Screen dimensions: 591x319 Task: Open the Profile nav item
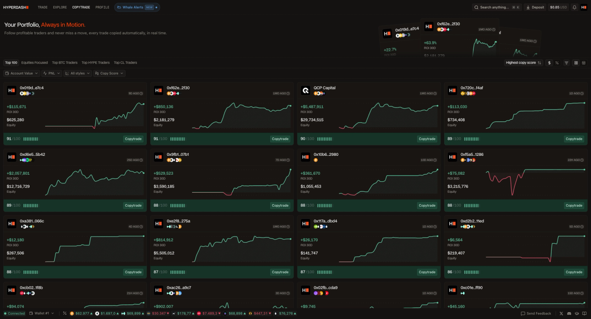click(103, 7)
